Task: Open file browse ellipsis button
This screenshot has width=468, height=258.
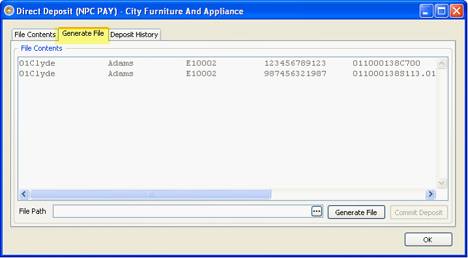Action: 317,211
